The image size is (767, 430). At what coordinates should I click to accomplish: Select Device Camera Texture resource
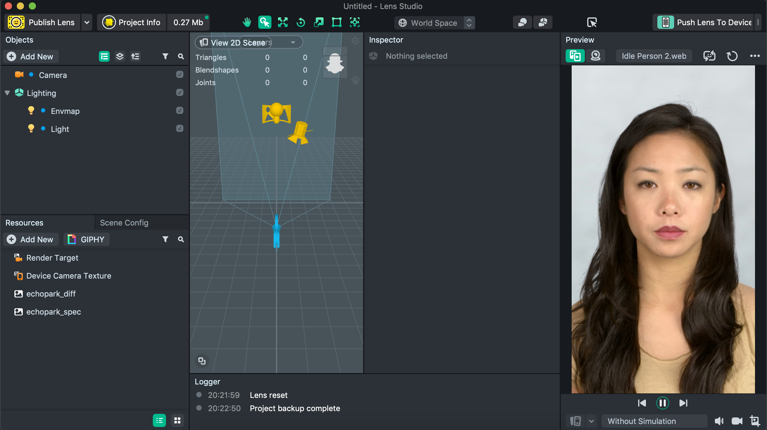(x=69, y=276)
